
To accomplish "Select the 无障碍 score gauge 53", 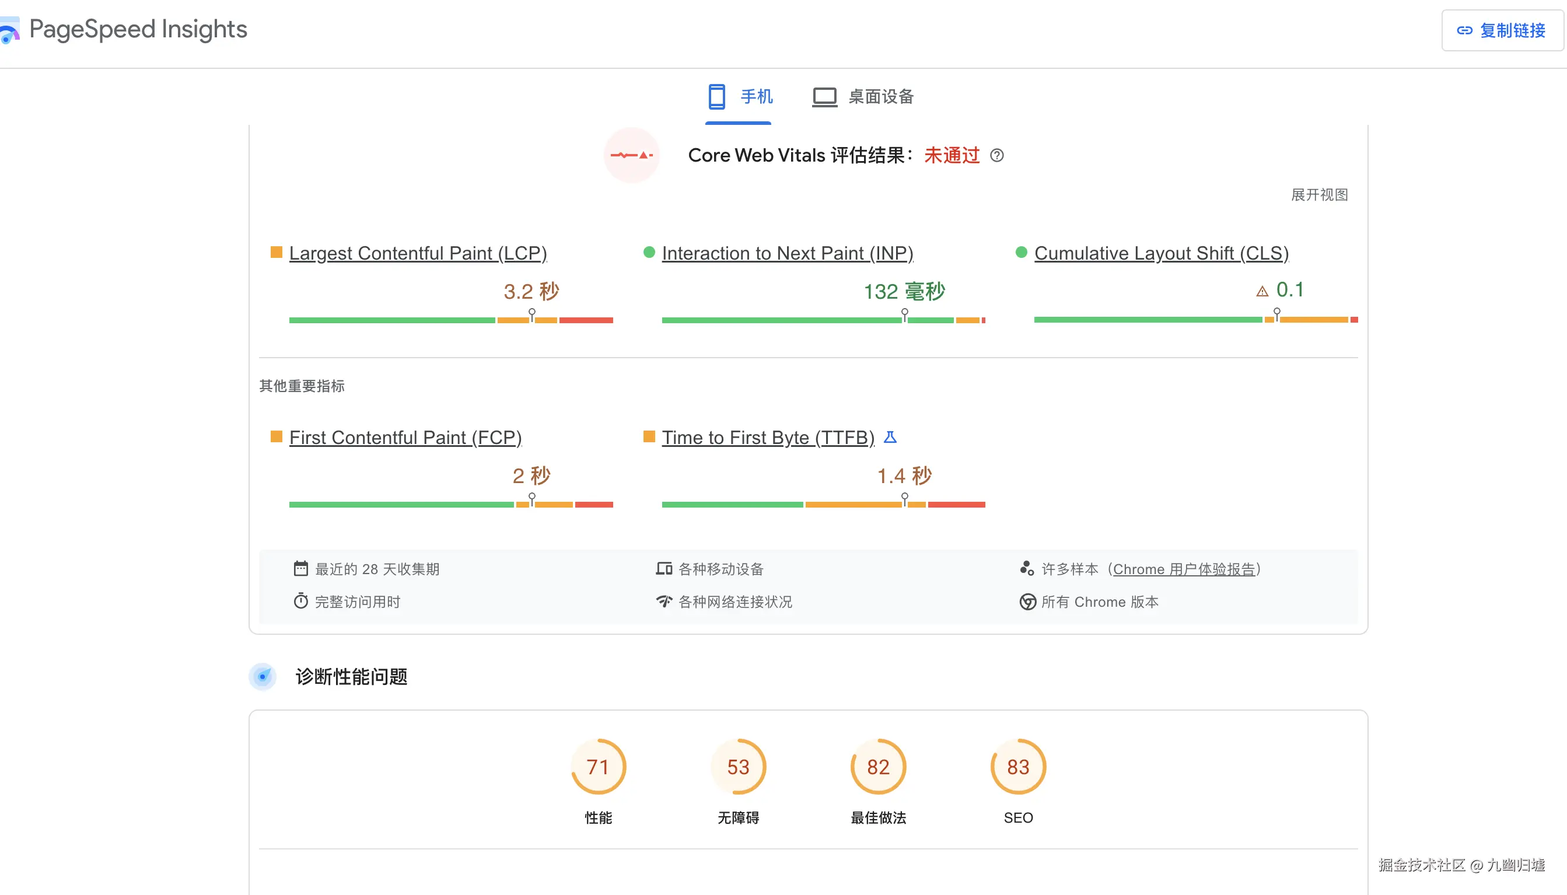I will (738, 767).
